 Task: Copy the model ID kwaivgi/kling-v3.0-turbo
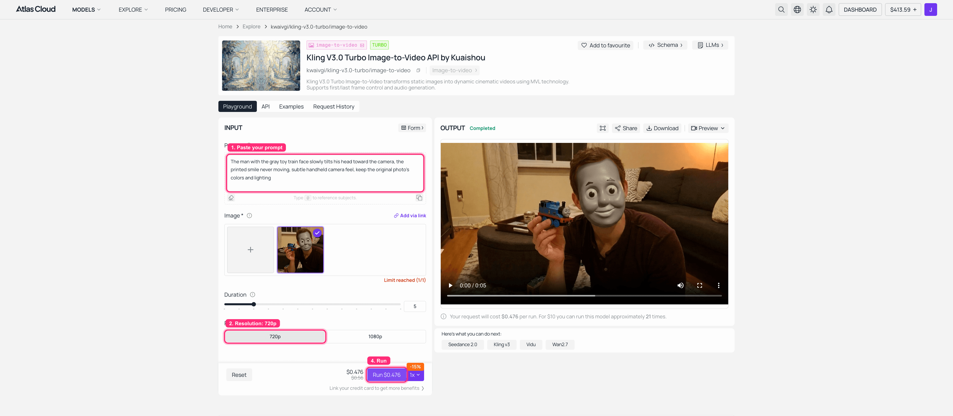coord(418,70)
